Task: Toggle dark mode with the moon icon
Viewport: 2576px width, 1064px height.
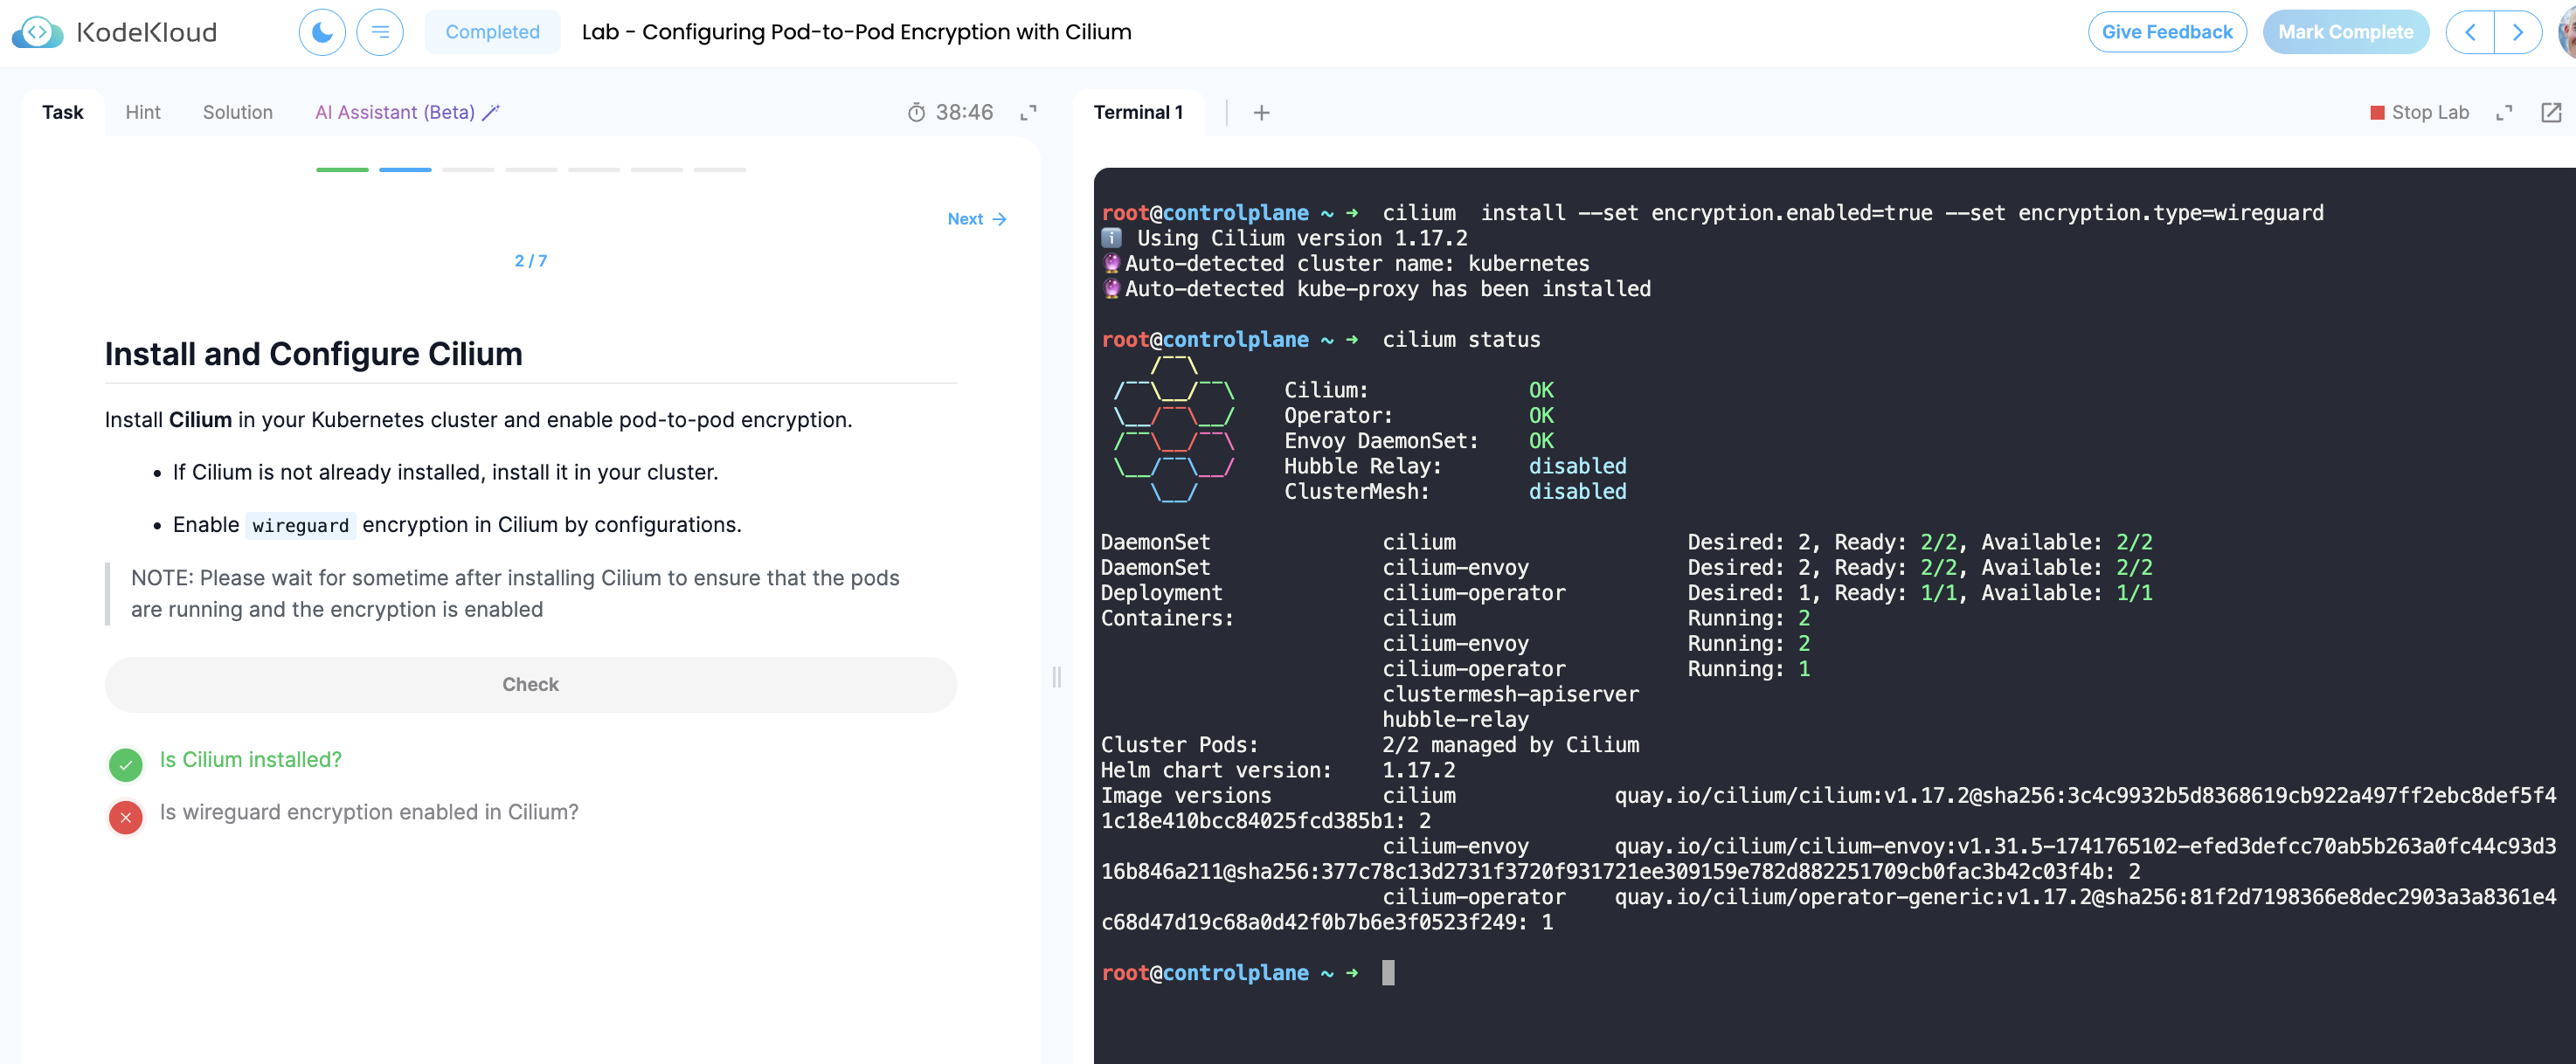Action: tap(322, 32)
